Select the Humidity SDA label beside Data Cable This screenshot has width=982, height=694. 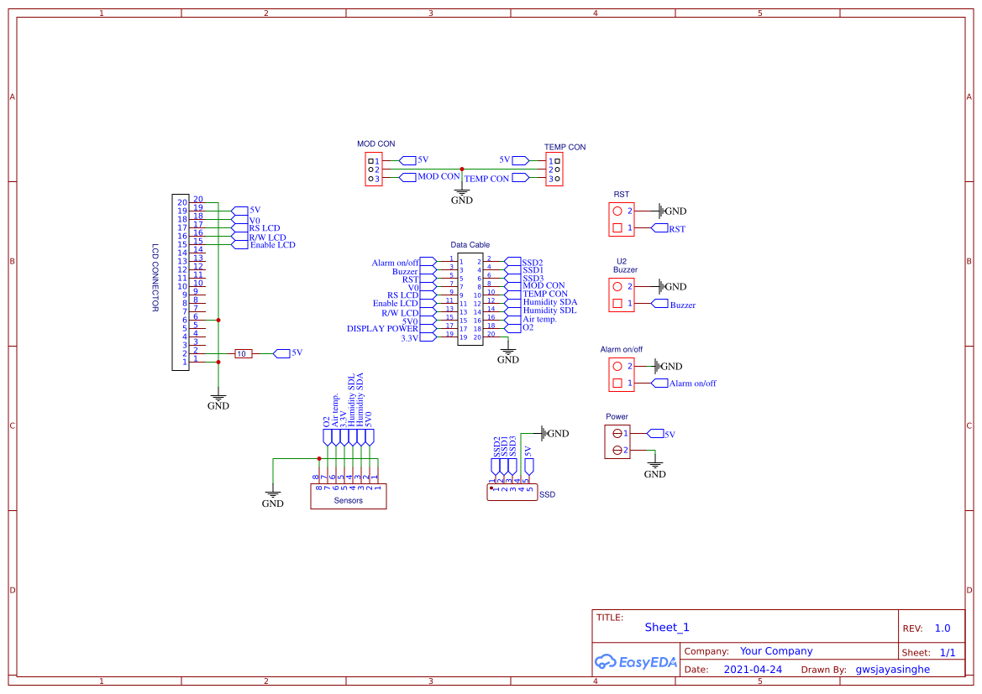pos(550,302)
